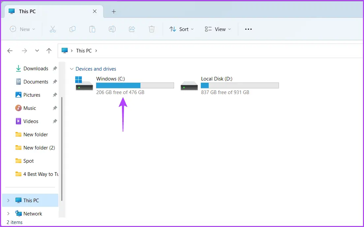Expand the This PC tree node
This screenshot has height=227, width=364.
[8, 200]
